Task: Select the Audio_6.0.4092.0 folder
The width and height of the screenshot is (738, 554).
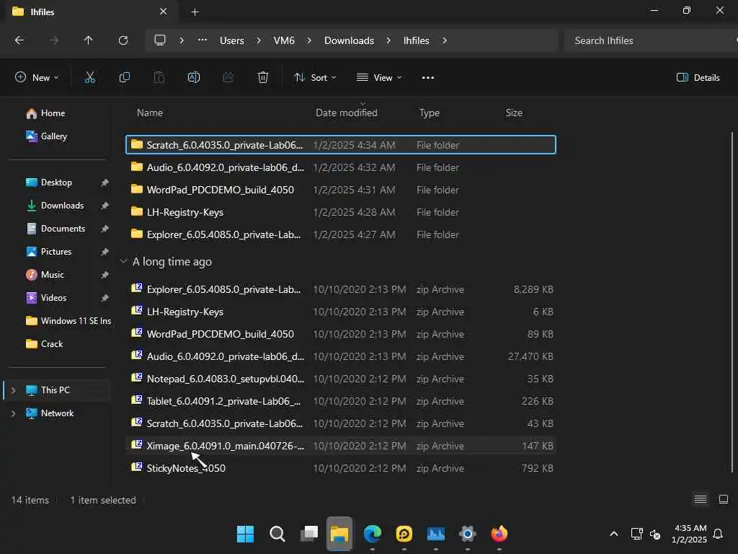Action: click(341, 167)
